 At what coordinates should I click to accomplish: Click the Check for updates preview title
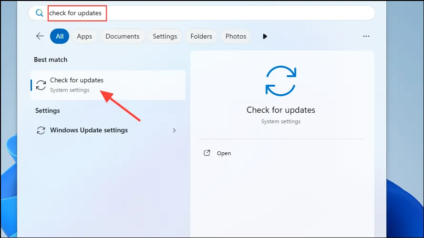pos(281,110)
